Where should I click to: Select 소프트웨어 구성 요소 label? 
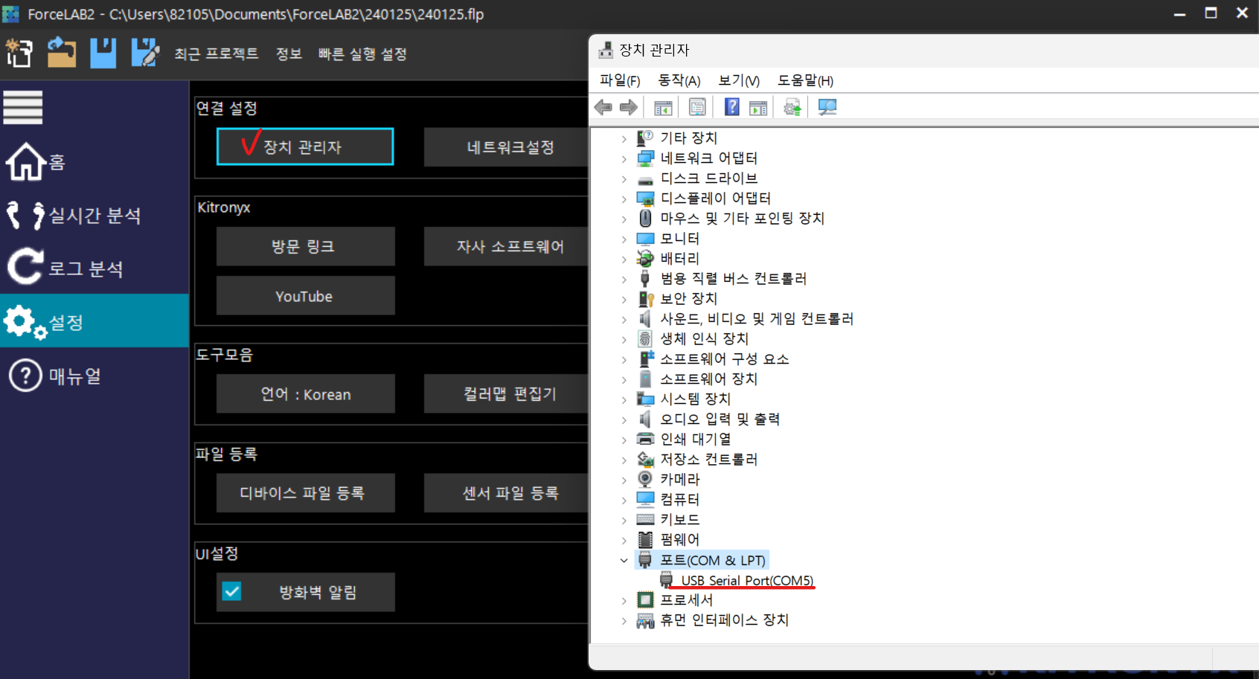725,358
